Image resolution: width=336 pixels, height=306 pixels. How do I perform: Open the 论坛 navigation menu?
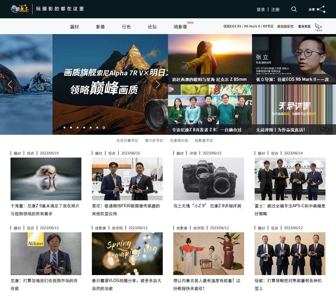point(152,26)
